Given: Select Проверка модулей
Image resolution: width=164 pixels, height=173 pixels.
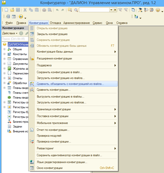Looking at the screenshot, I should coord(73,136).
